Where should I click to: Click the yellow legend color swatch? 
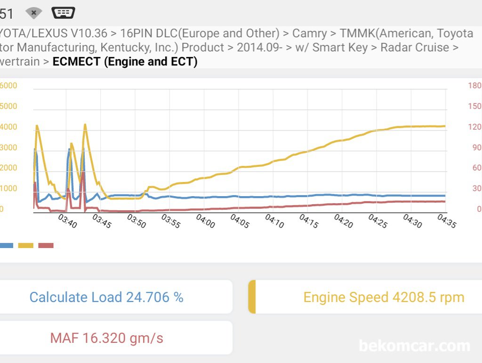click(26, 246)
